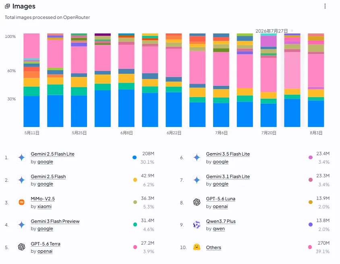Click google author under Gemini 2.5 Flash Lite
The height and width of the screenshot is (264, 340).
point(45,162)
